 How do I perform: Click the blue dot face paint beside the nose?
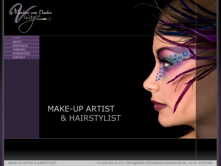coord(160,74)
